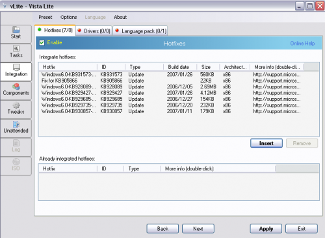
Task: Sort hotfix list by Size column
Action: click(x=208, y=67)
